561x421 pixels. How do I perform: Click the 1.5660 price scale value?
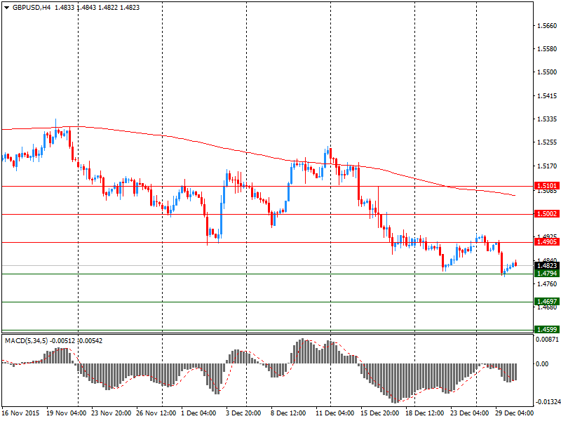547,26
